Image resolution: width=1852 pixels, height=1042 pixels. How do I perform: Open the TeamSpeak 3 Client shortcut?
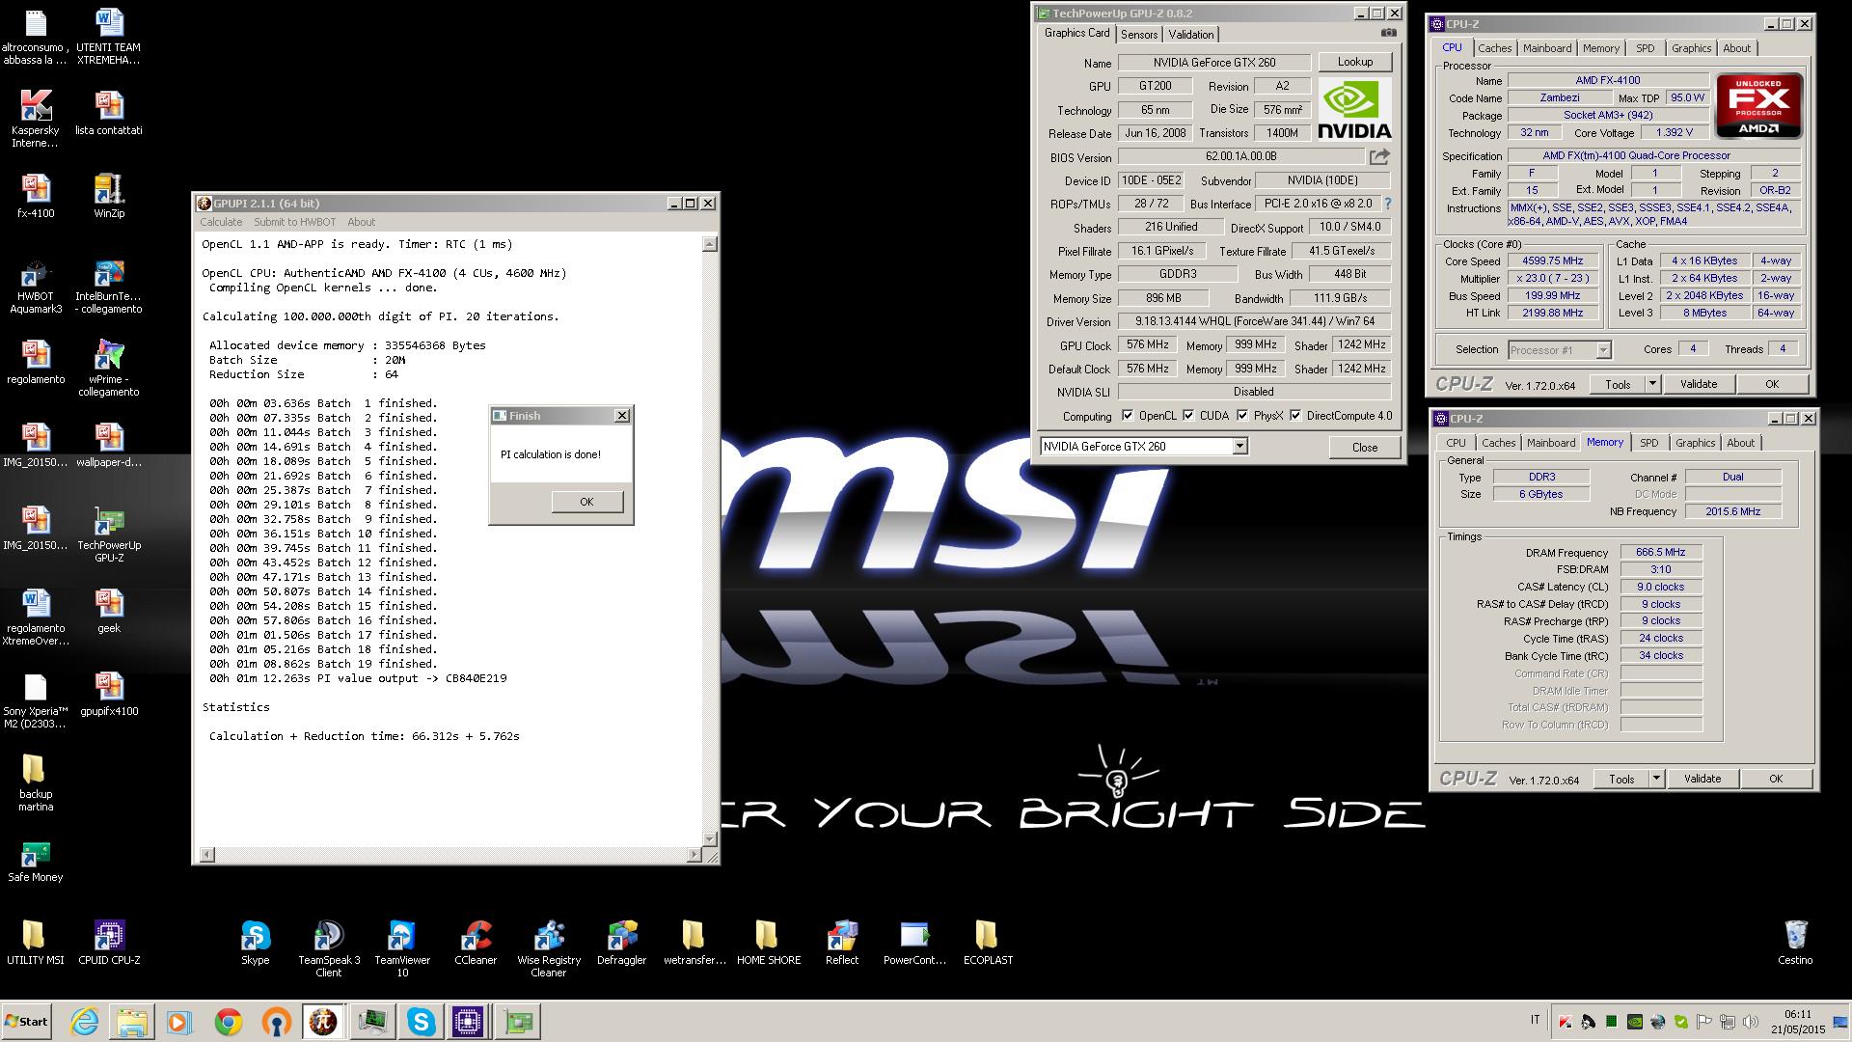pyautogui.click(x=329, y=948)
